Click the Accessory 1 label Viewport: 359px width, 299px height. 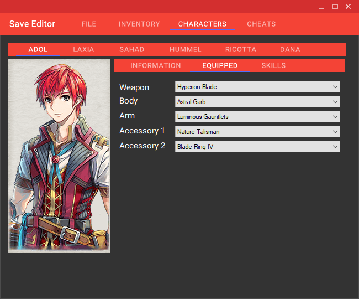click(x=142, y=131)
